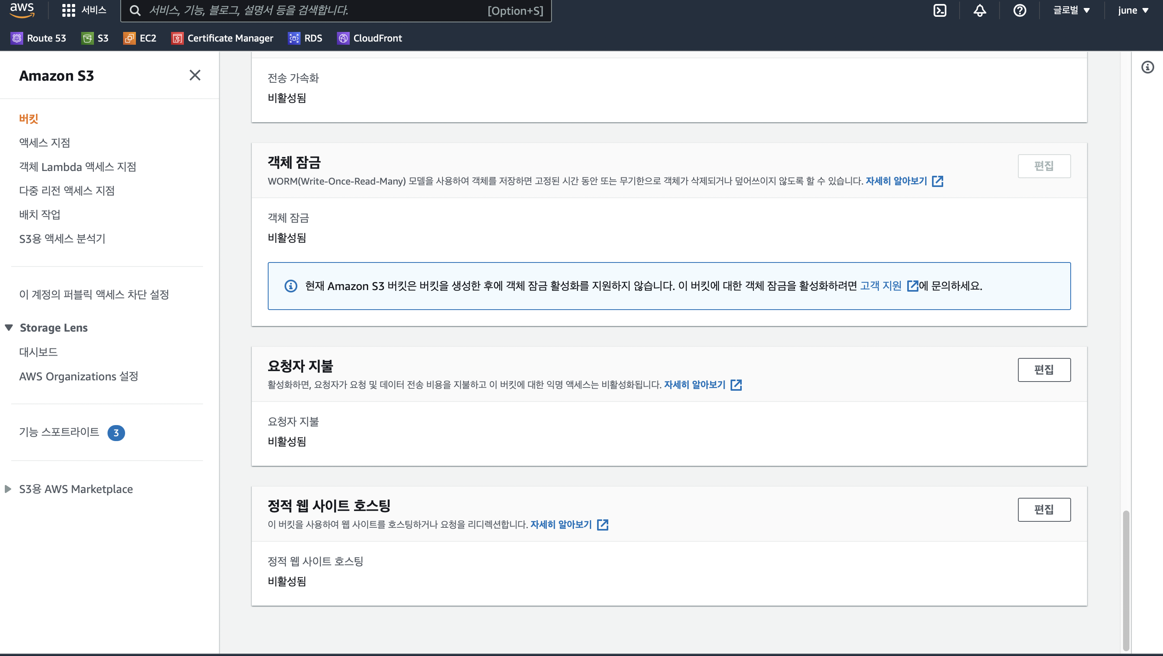
Task: Click the disabled 편집 button for 객체 잠금
Action: coord(1044,166)
